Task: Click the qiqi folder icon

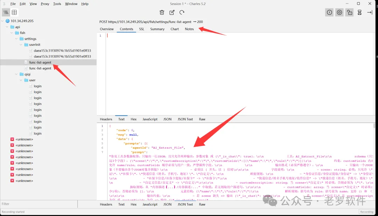Action: click(x=22, y=74)
